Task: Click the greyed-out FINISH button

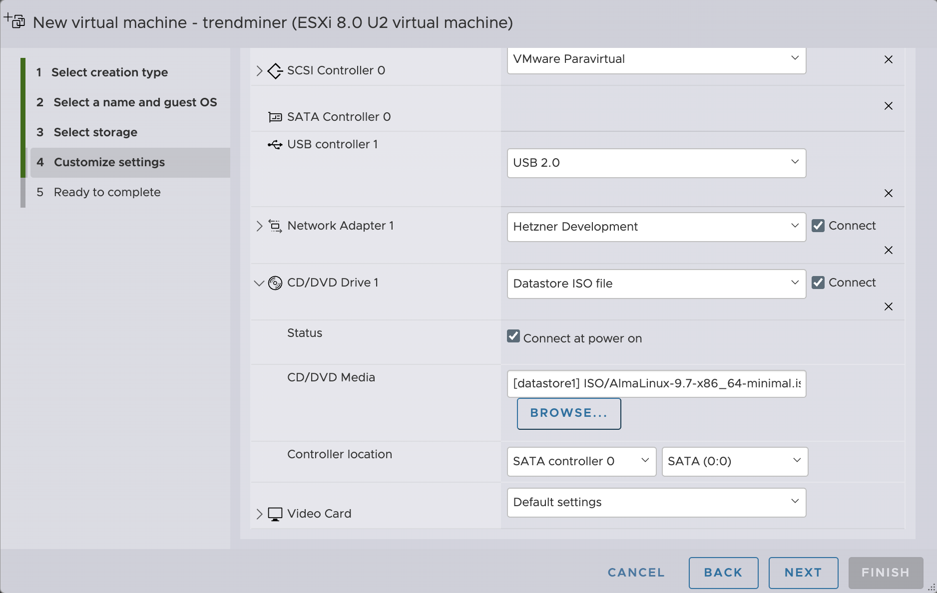Action: pyautogui.click(x=886, y=573)
